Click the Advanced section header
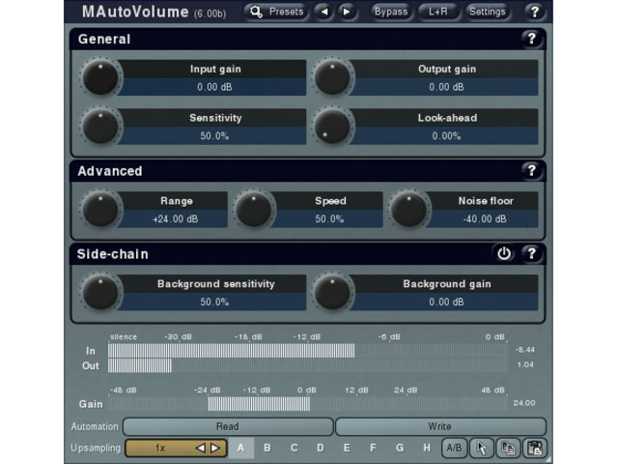The height and width of the screenshot is (464, 618). point(307,170)
